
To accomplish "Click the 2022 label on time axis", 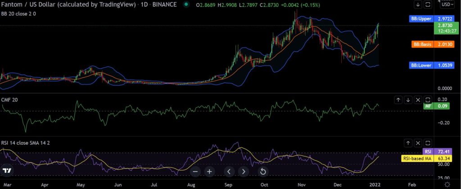I will (x=375, y=185).
